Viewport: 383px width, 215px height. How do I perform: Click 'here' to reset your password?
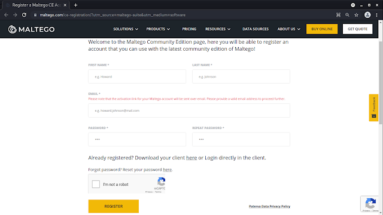[x=168, y=170]
